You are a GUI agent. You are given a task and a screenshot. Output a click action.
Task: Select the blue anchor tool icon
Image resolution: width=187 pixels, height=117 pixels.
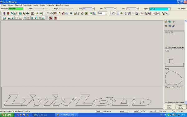click(118, 13)
